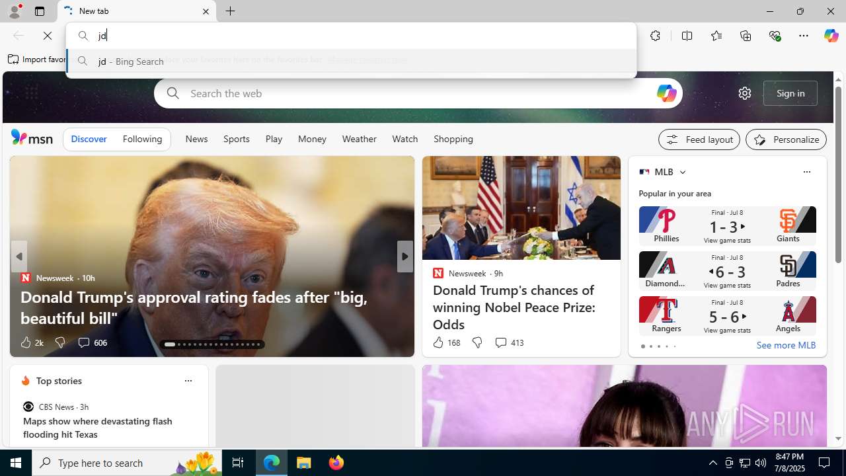Show hidden tray icons chevron

point(712,463)
